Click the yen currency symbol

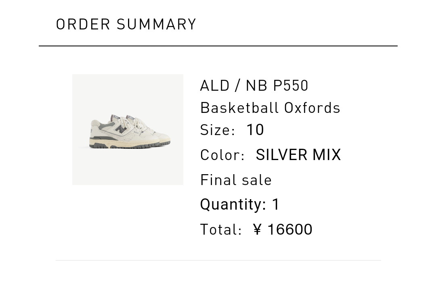(x=258, y=229)
